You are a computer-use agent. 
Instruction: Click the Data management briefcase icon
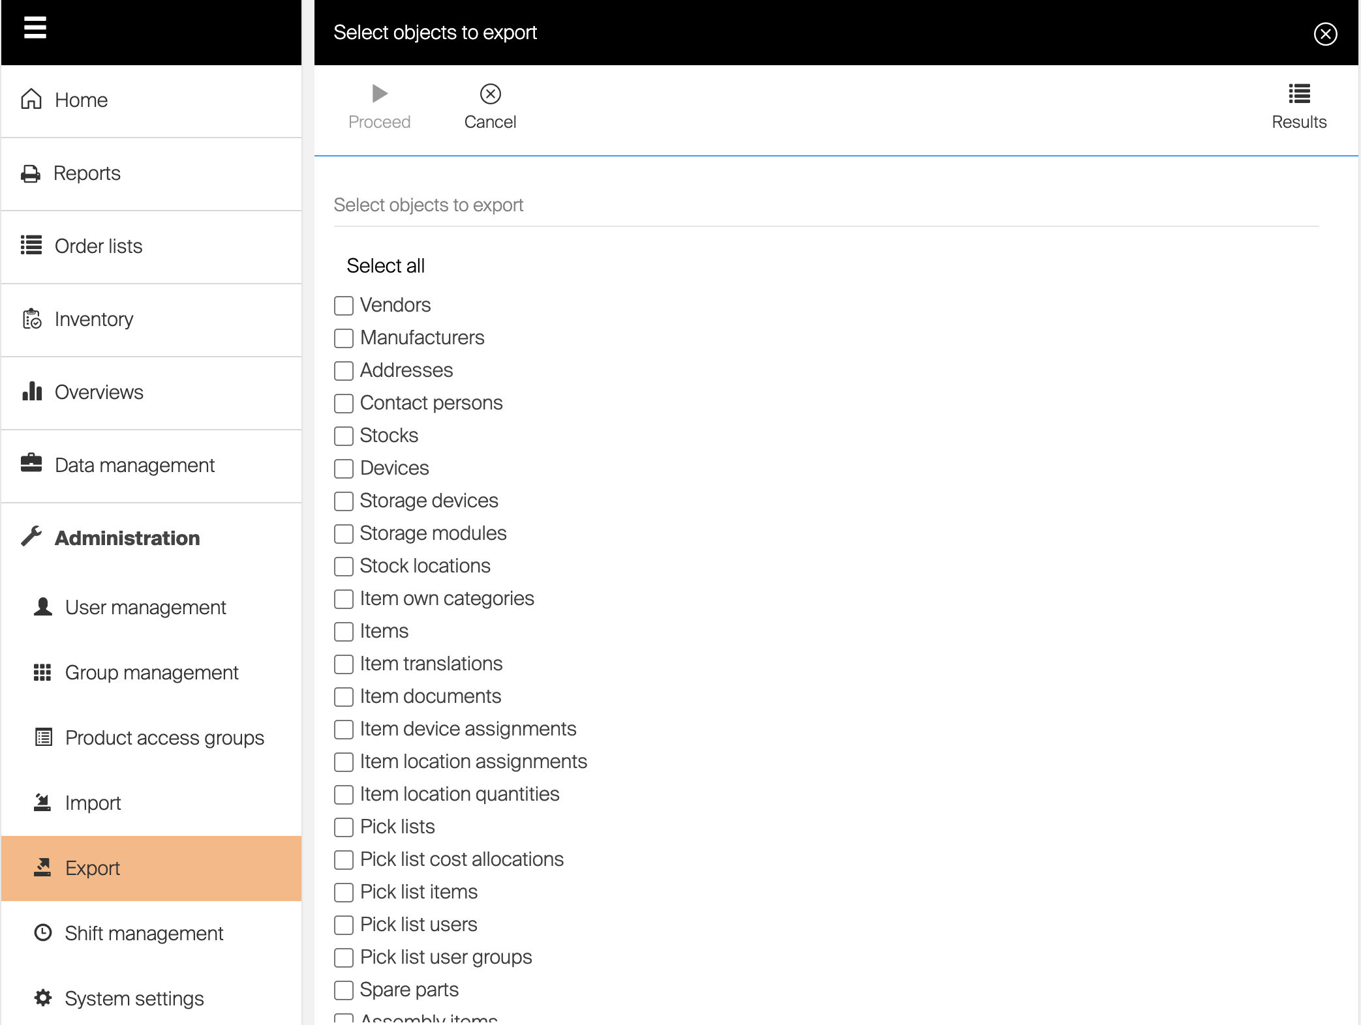coord(31,464)
